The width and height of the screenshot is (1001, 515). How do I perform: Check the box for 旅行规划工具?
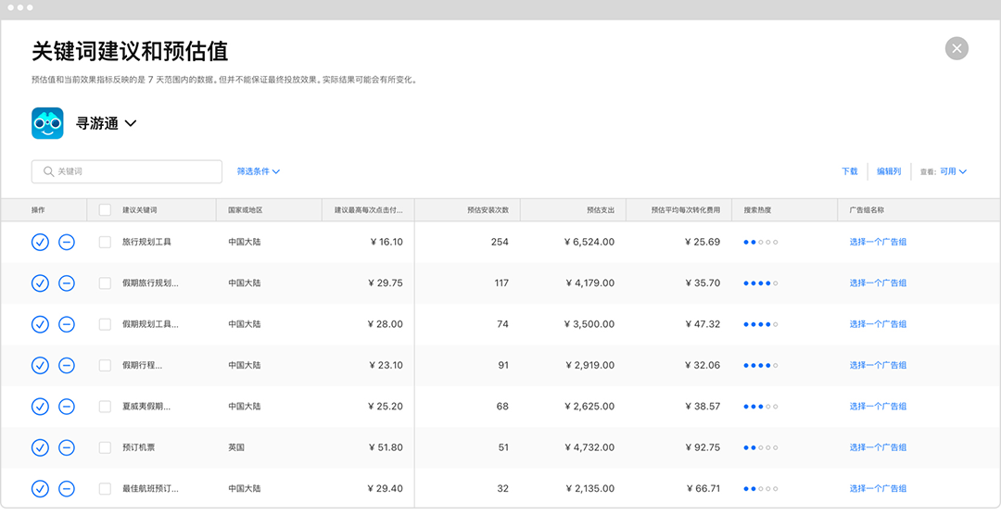tap(106, 242)
